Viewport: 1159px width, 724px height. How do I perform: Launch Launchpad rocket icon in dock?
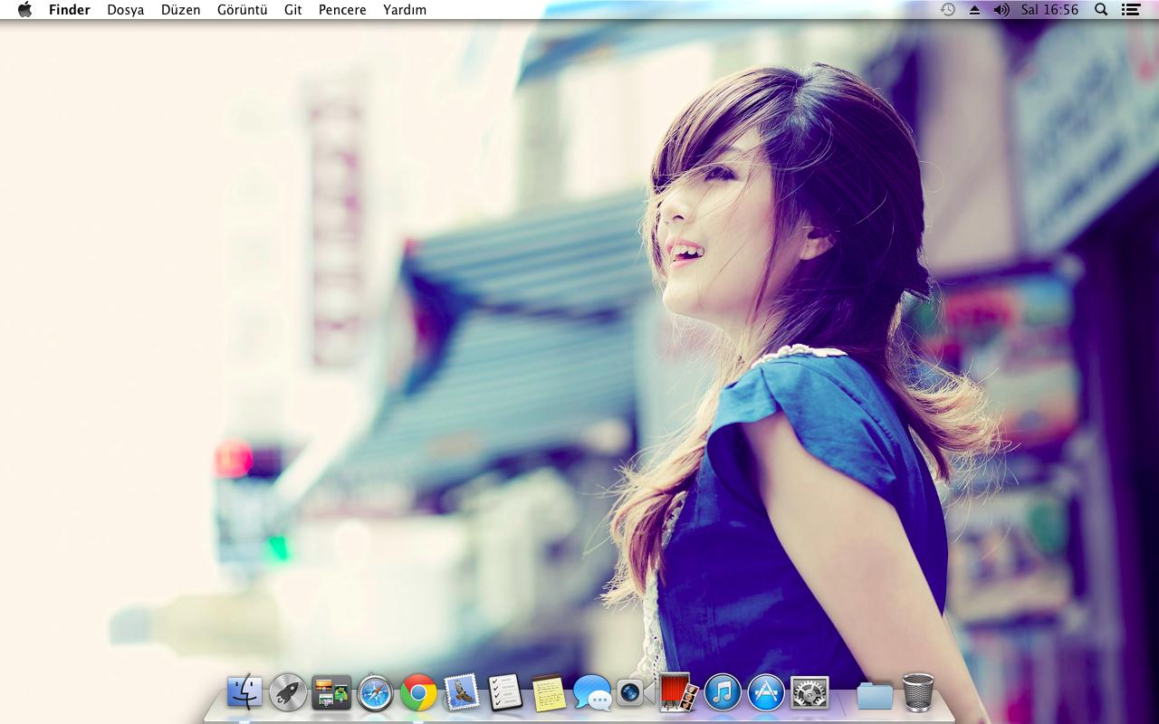point(288,693)
